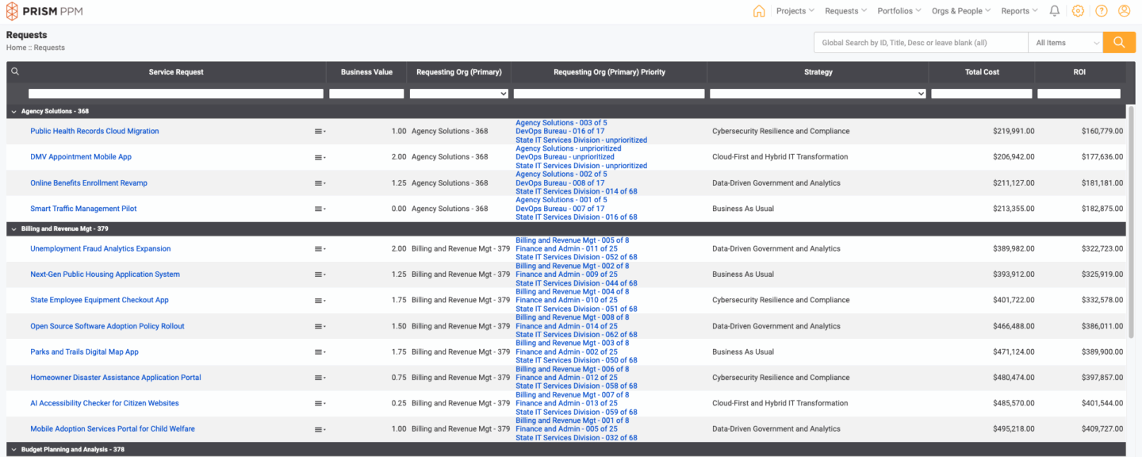
Task: Open the Strategy column filter dropdown
Action: click(x=818, y=94)
